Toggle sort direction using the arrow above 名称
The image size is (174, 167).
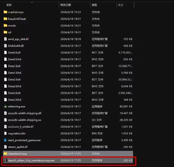[32, 2]
